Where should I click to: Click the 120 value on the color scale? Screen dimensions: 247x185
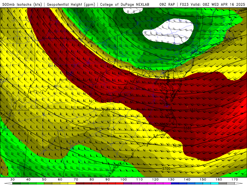tap(155, 179)
